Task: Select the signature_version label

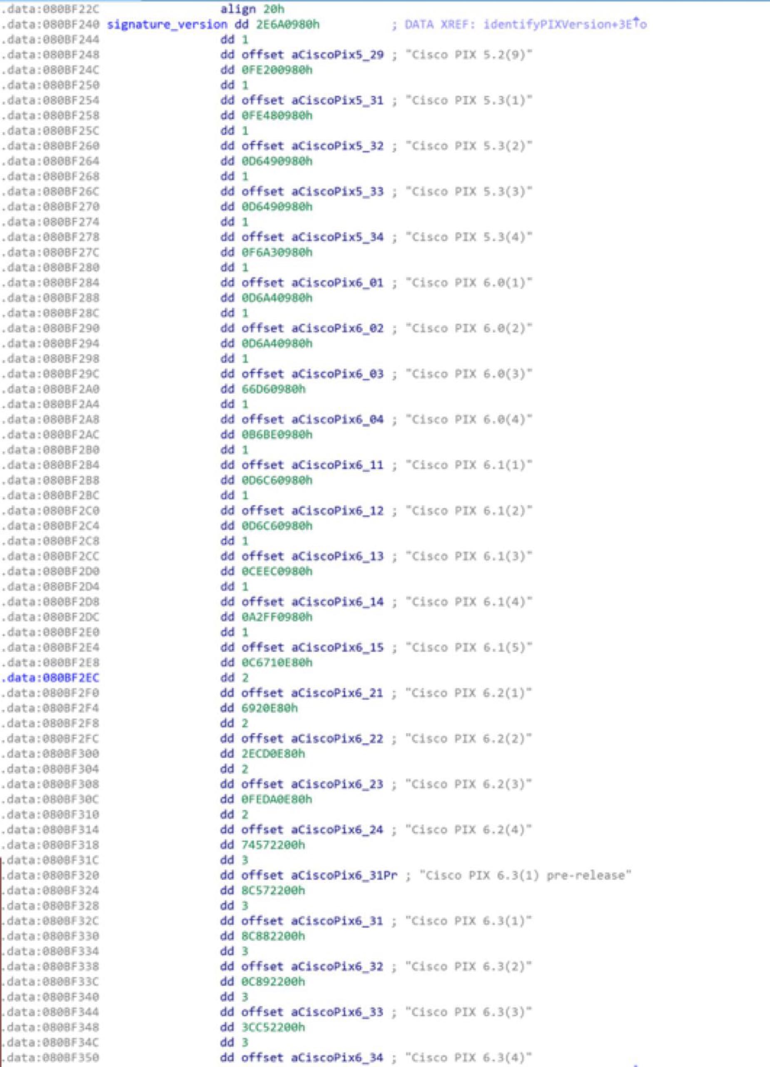Action: [167, 25]
